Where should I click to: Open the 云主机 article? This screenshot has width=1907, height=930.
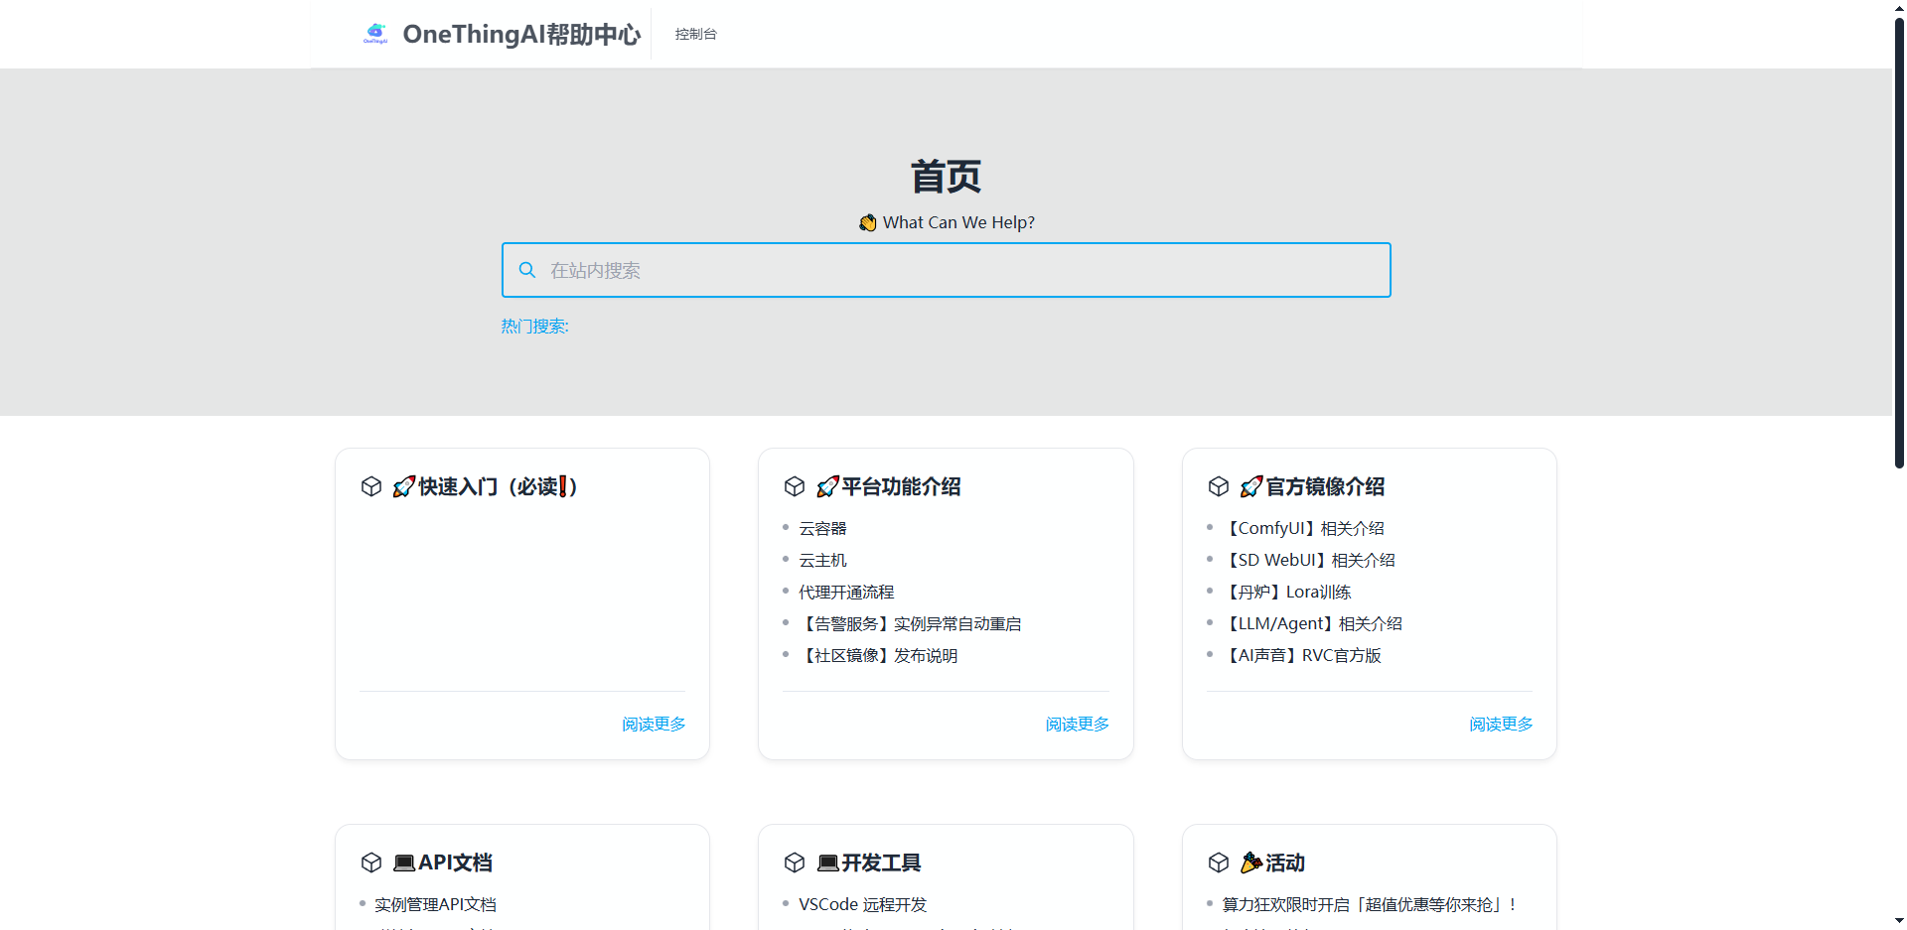pos(822,561)
